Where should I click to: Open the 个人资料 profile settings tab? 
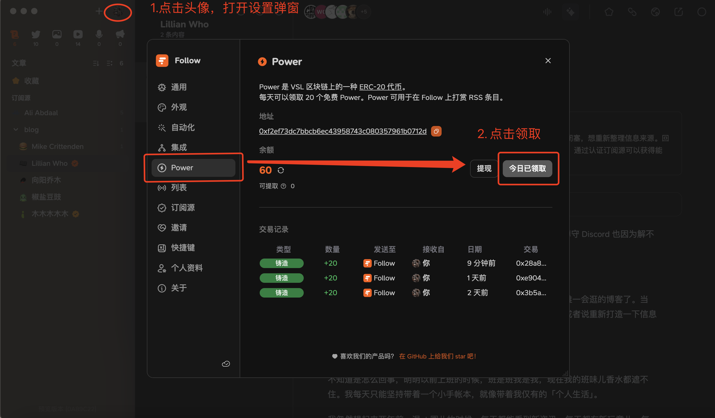click(x=193, y=268)
